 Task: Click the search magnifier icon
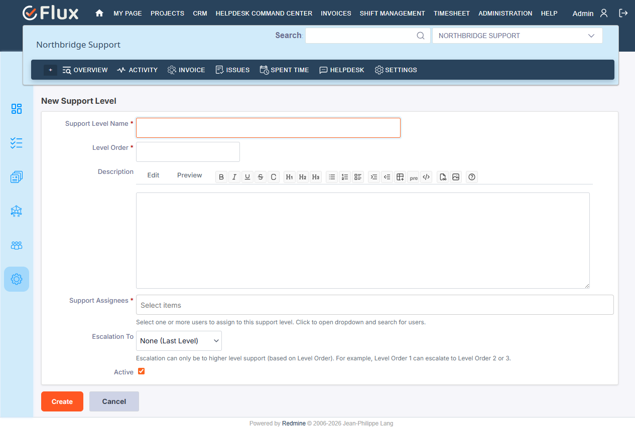[421, 36]
